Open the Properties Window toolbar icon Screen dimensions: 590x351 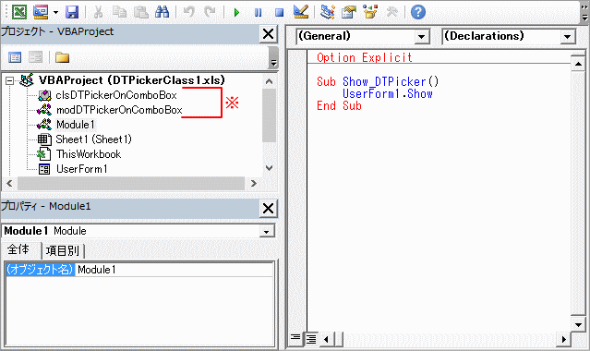point(349,12)
